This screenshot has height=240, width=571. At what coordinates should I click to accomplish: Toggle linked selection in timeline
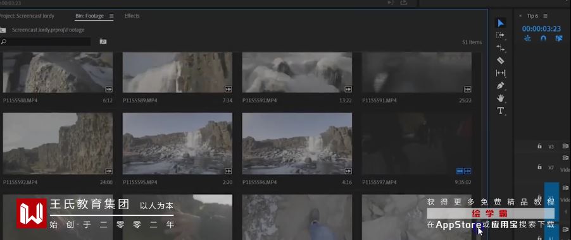tap(559, 38)
